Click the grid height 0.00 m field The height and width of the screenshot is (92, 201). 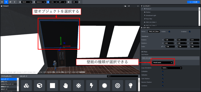pos(75,2)
